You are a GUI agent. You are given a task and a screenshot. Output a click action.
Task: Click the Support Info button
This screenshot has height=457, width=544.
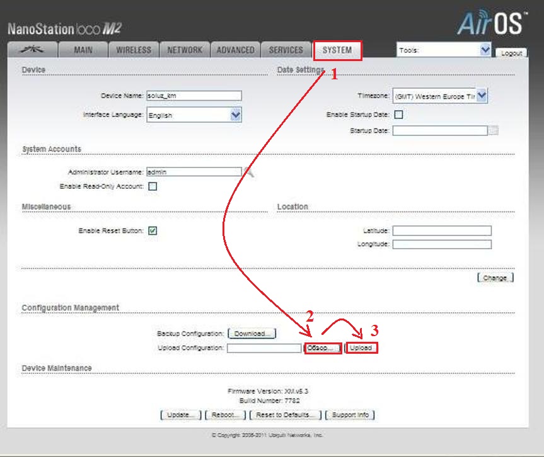[x=350, y=415]
